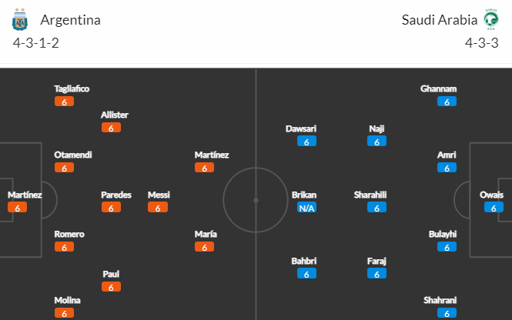Click the Saudi Arabia federation logo
This screenshot has width=512, height=320.
coord(490,19)
